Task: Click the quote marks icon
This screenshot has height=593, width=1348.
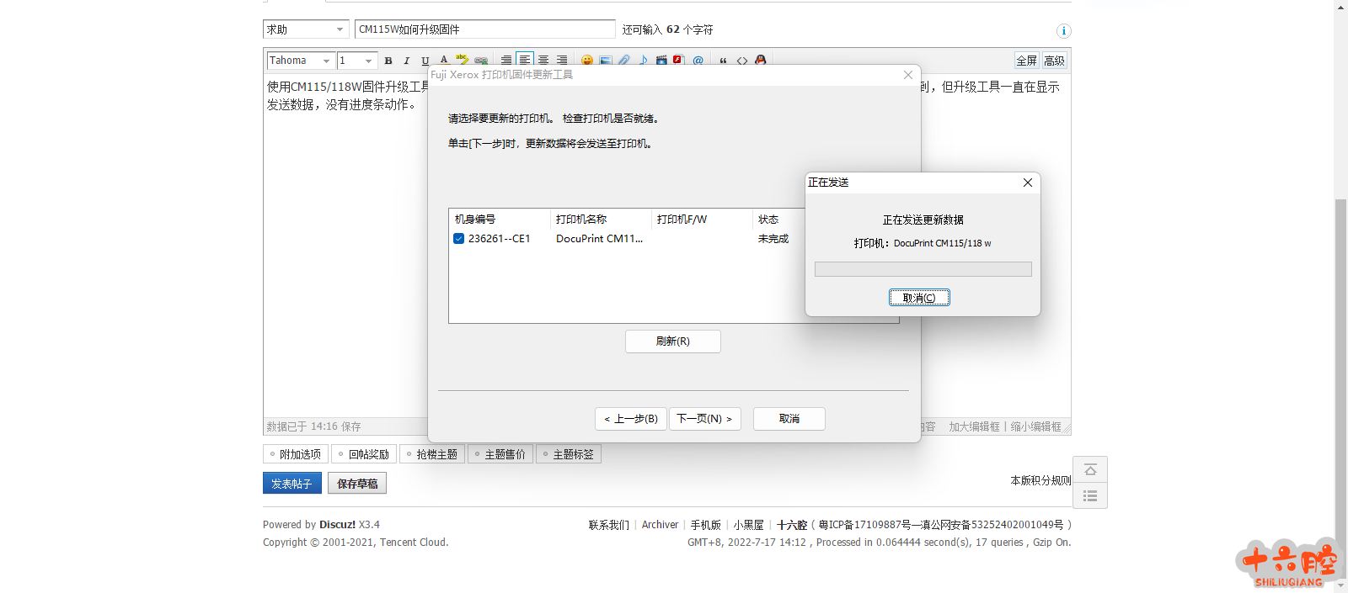Action: pyautogui.click(x=723, y=61)
